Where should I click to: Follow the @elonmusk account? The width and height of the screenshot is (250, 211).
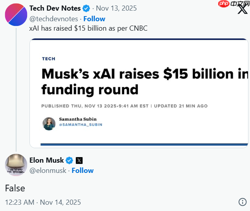83,171
